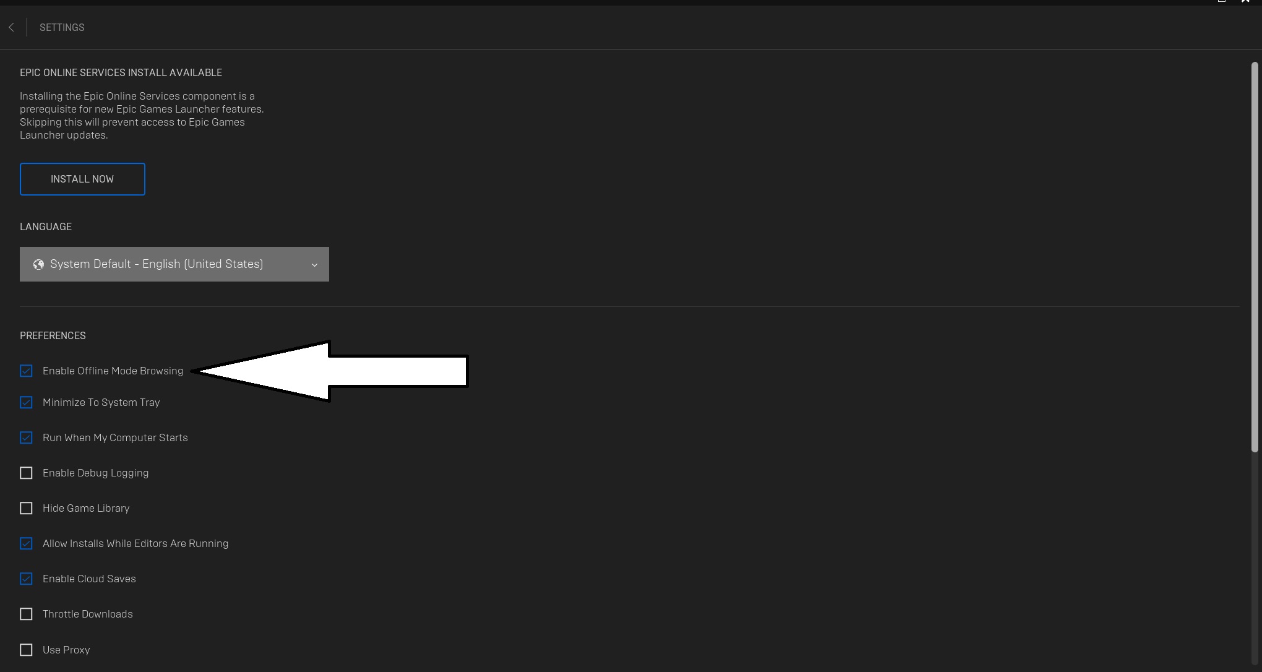Click the Enable Debug Logging checkbox
The height and width of the screenshot is (672, 1262).
(x=26, y=473)
